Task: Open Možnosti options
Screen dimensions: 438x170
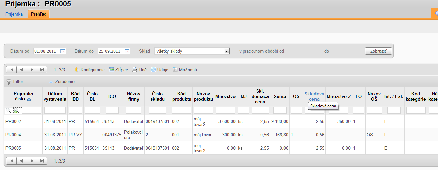Action: click(x=185, y=70)
